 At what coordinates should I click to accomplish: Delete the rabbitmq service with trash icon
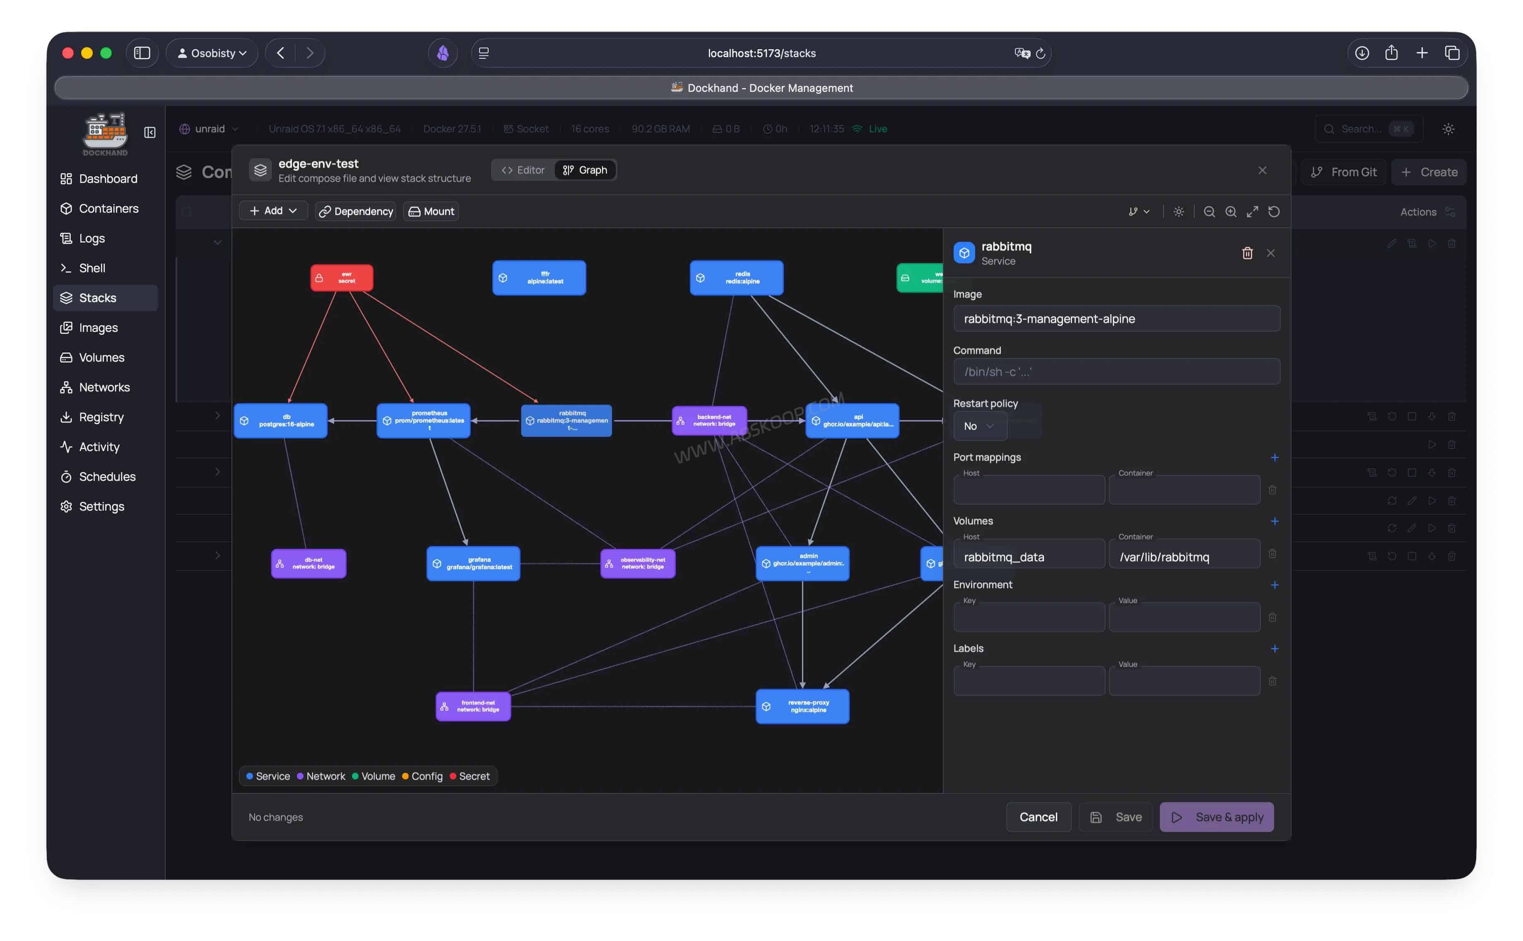tap(1247, 253)
